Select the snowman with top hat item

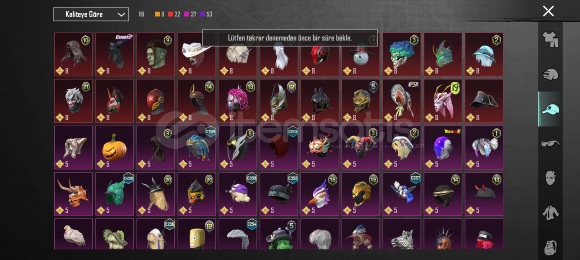[x=361, y=55]
